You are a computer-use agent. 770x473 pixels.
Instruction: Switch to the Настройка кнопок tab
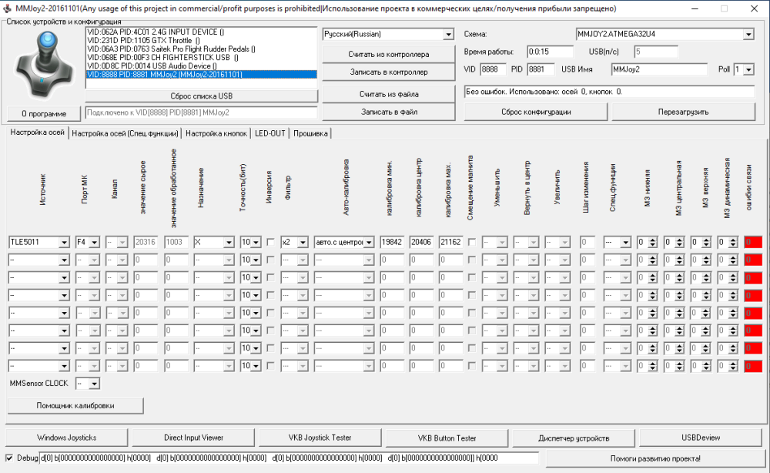point(216,133)
